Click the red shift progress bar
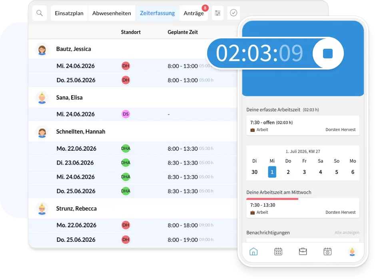Viewport: 375px width, 279px height. [x=272, y=199]
